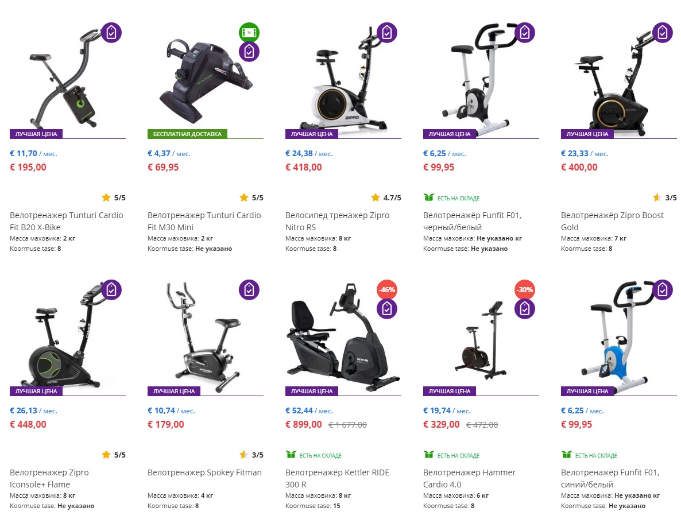Click purple tag badge on Tunturi B20 X-Bike
The height and width of the screenshot is (523, 681).
111,33
